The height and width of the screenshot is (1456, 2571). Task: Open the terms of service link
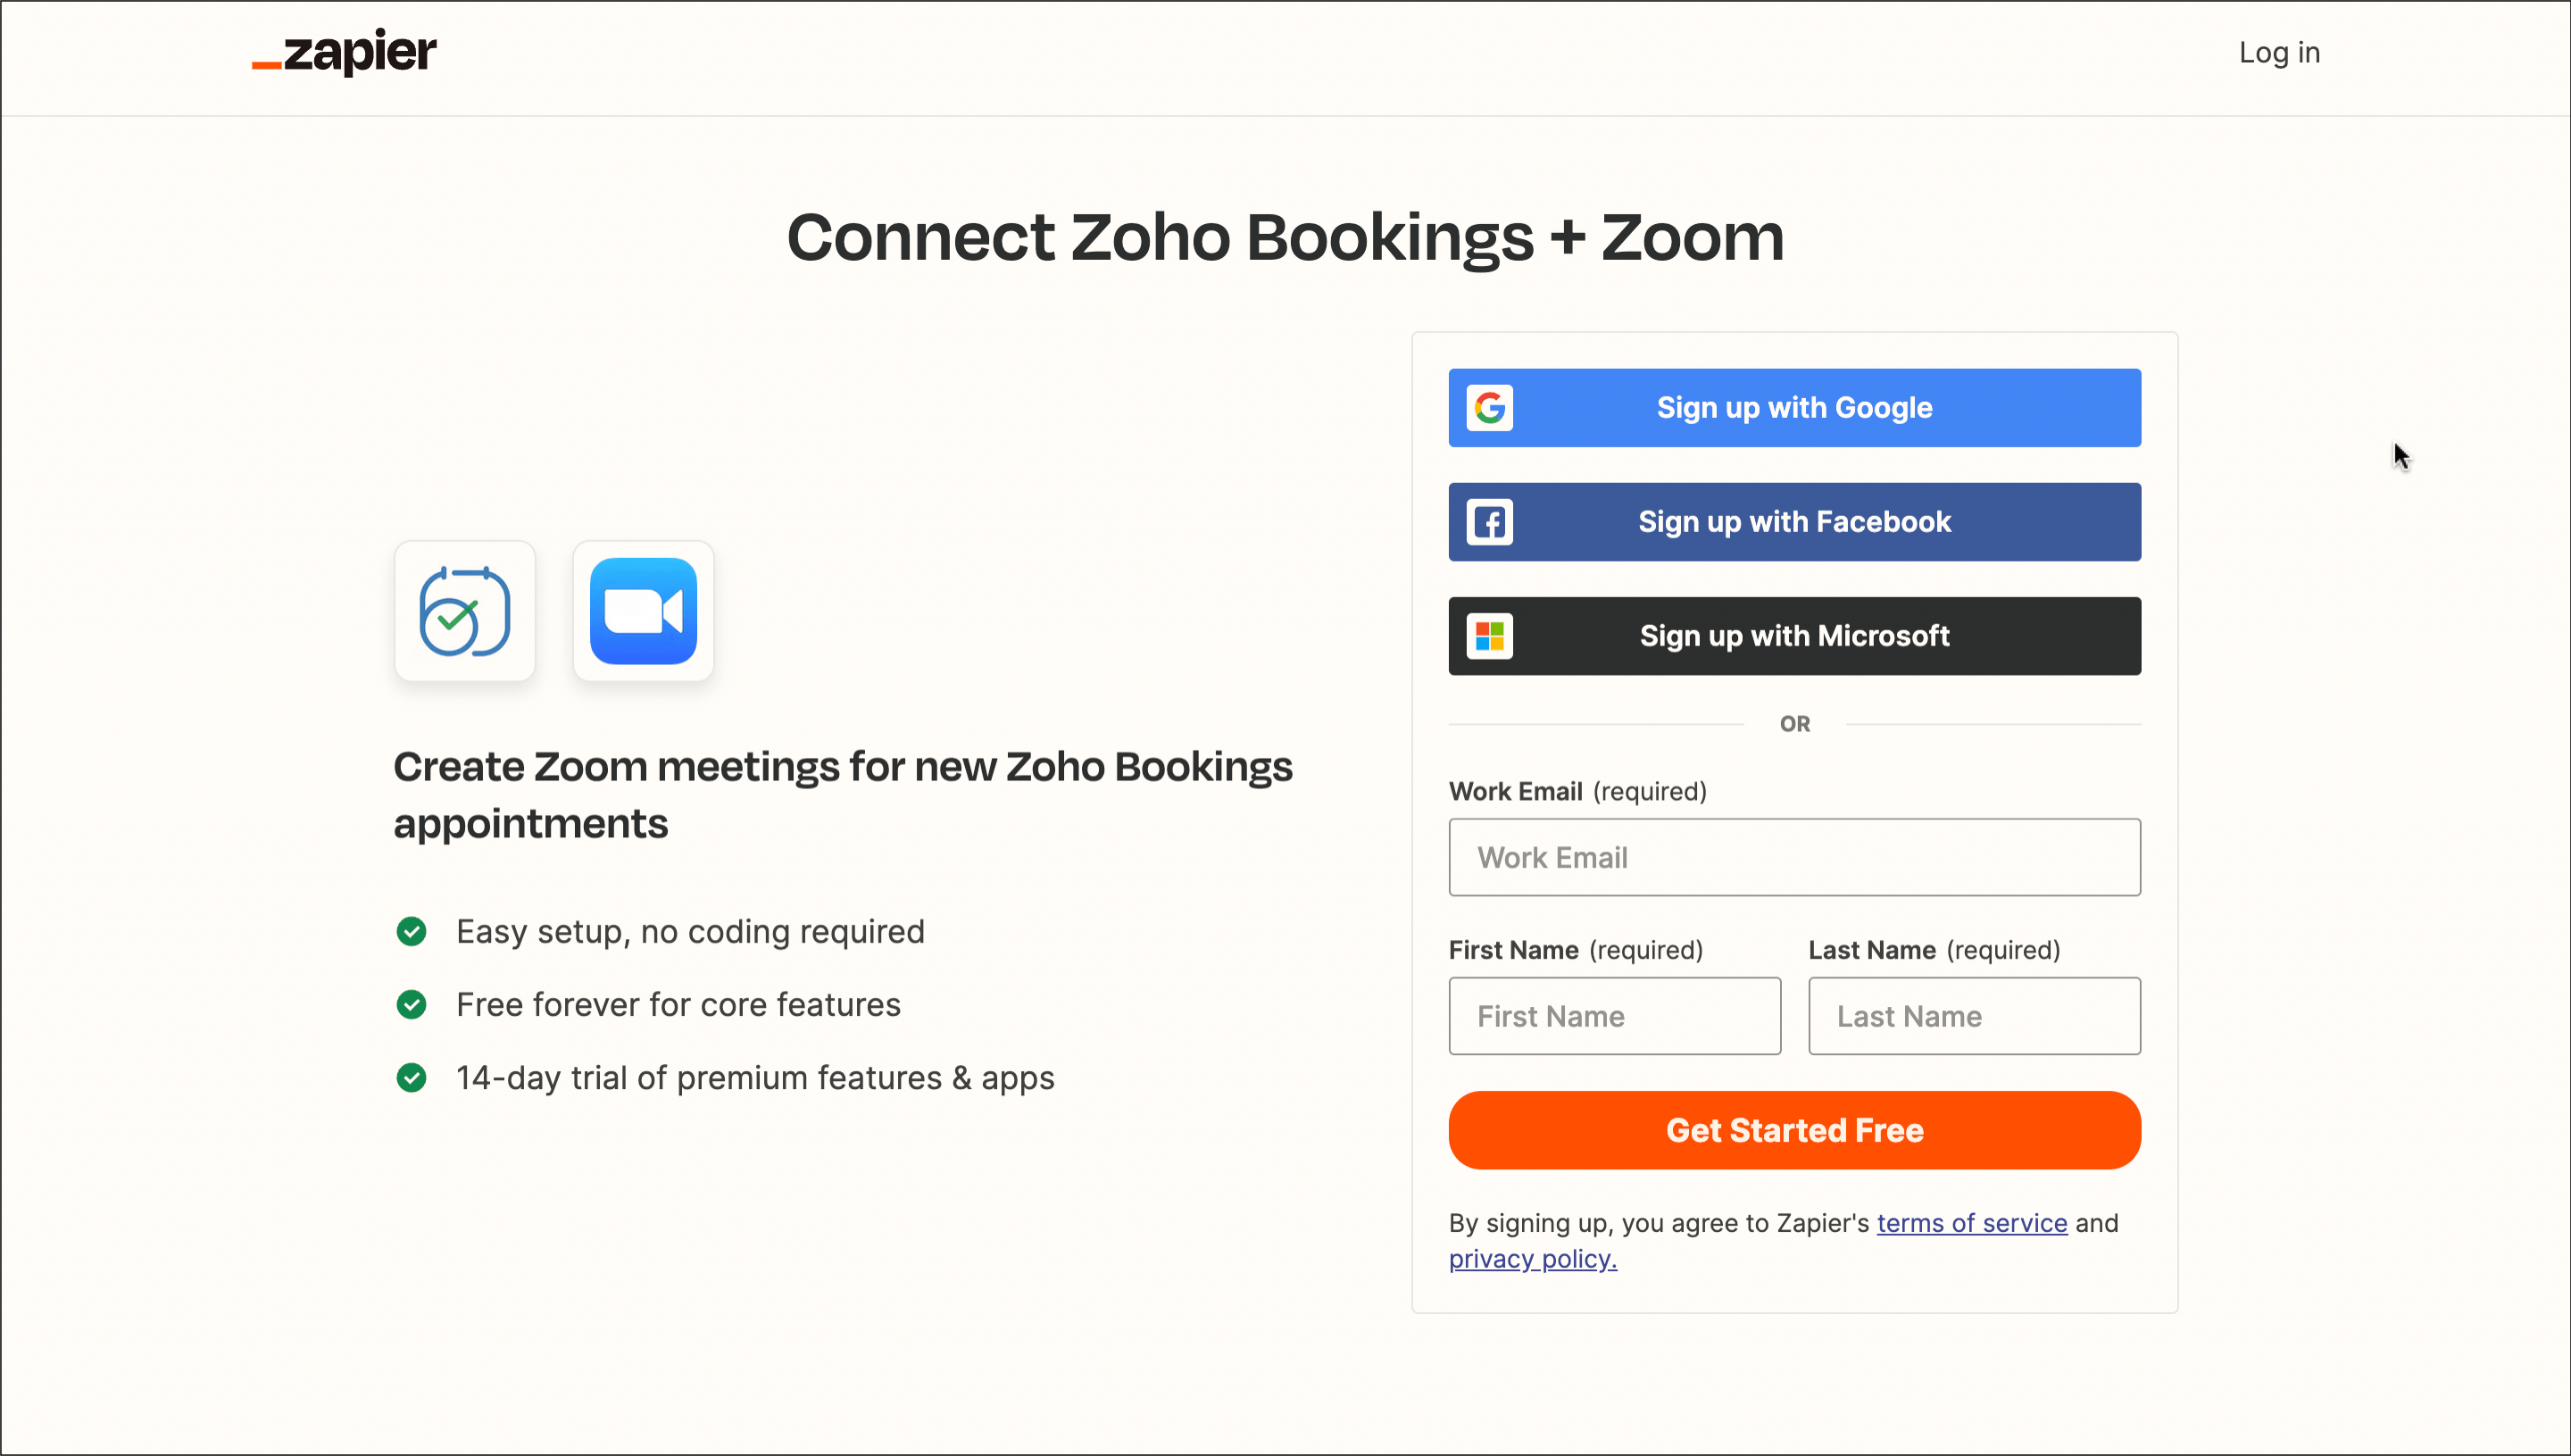[x=1972, y=1223]
